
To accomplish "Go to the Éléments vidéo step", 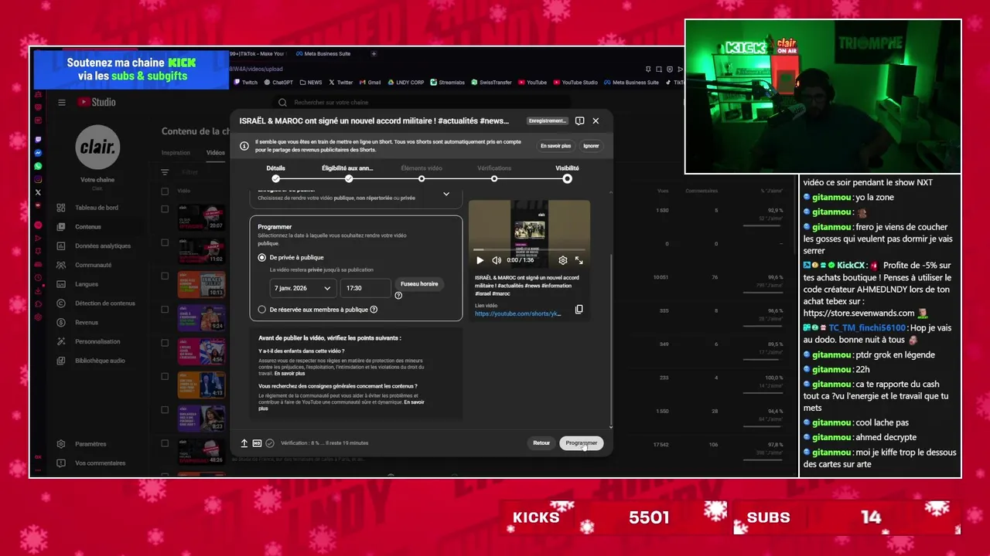I will (x=422, y=173).
